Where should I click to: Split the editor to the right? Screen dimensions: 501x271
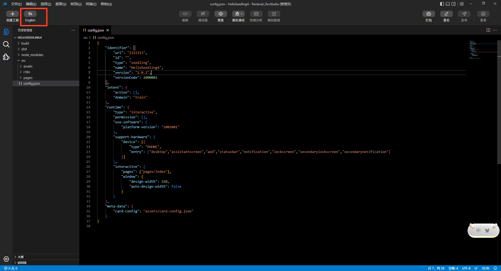coord(488,30)
